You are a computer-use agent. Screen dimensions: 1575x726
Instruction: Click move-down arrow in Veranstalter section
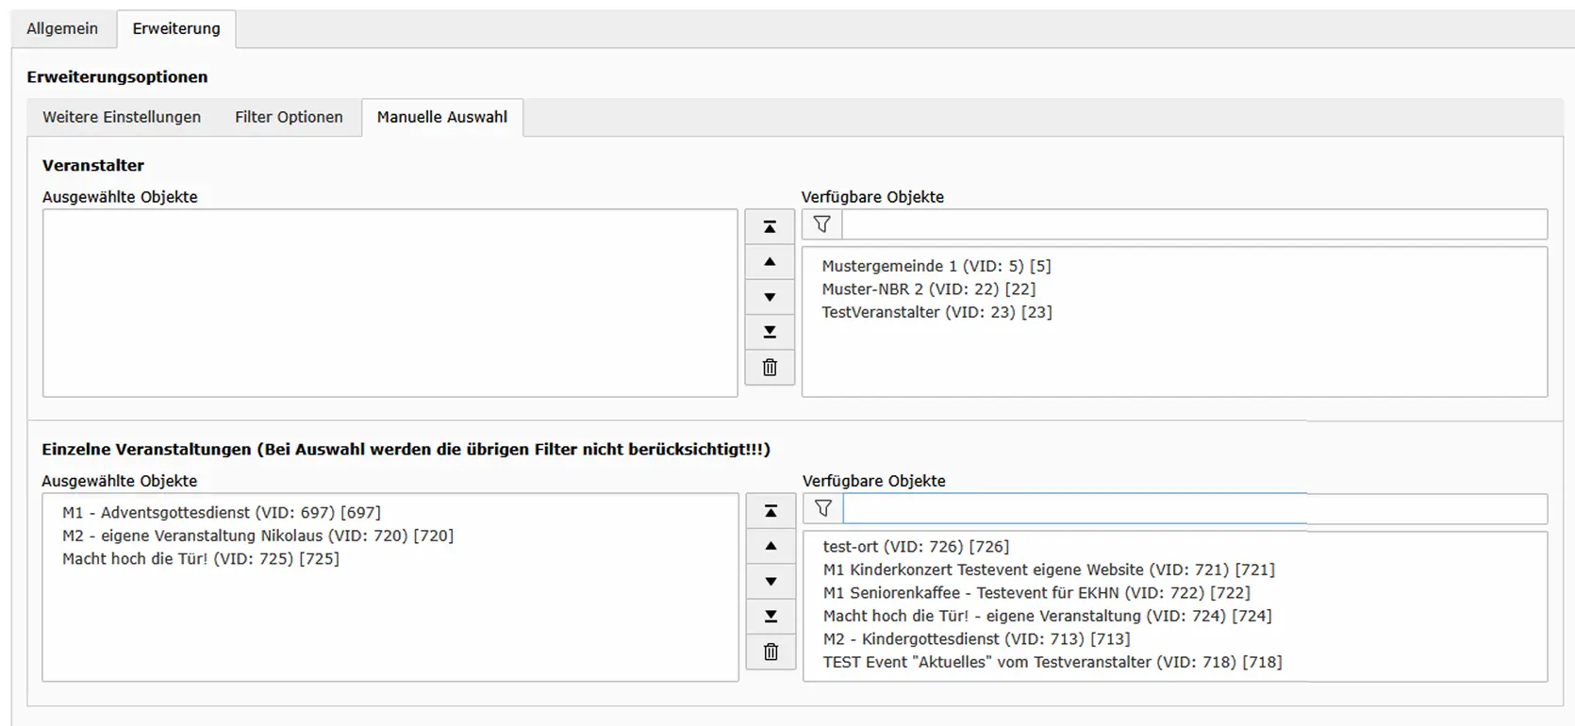[770, 297]
